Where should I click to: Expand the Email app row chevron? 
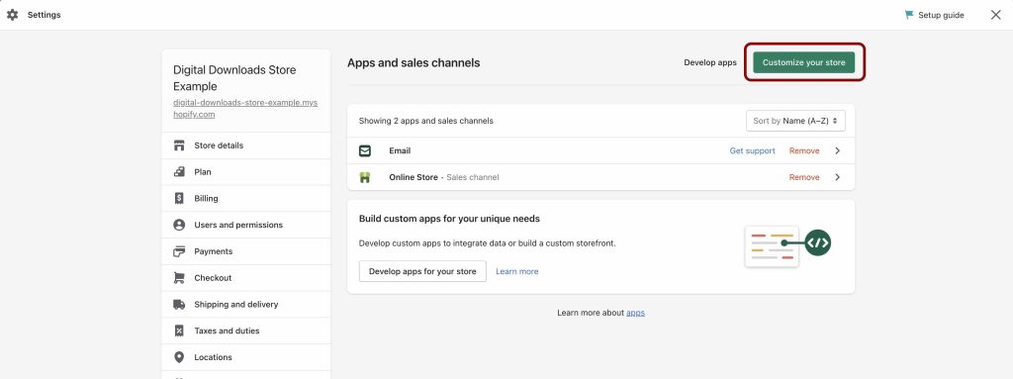point(837,150)
